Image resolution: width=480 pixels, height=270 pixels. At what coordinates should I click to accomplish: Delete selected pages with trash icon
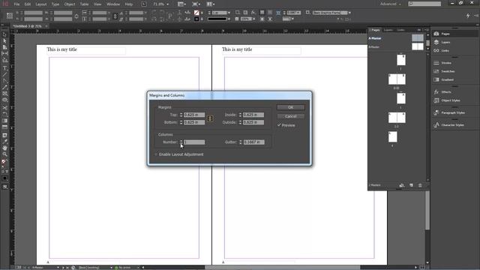420,185
